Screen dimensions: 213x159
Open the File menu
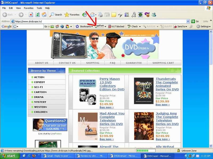tap(4, 8)
